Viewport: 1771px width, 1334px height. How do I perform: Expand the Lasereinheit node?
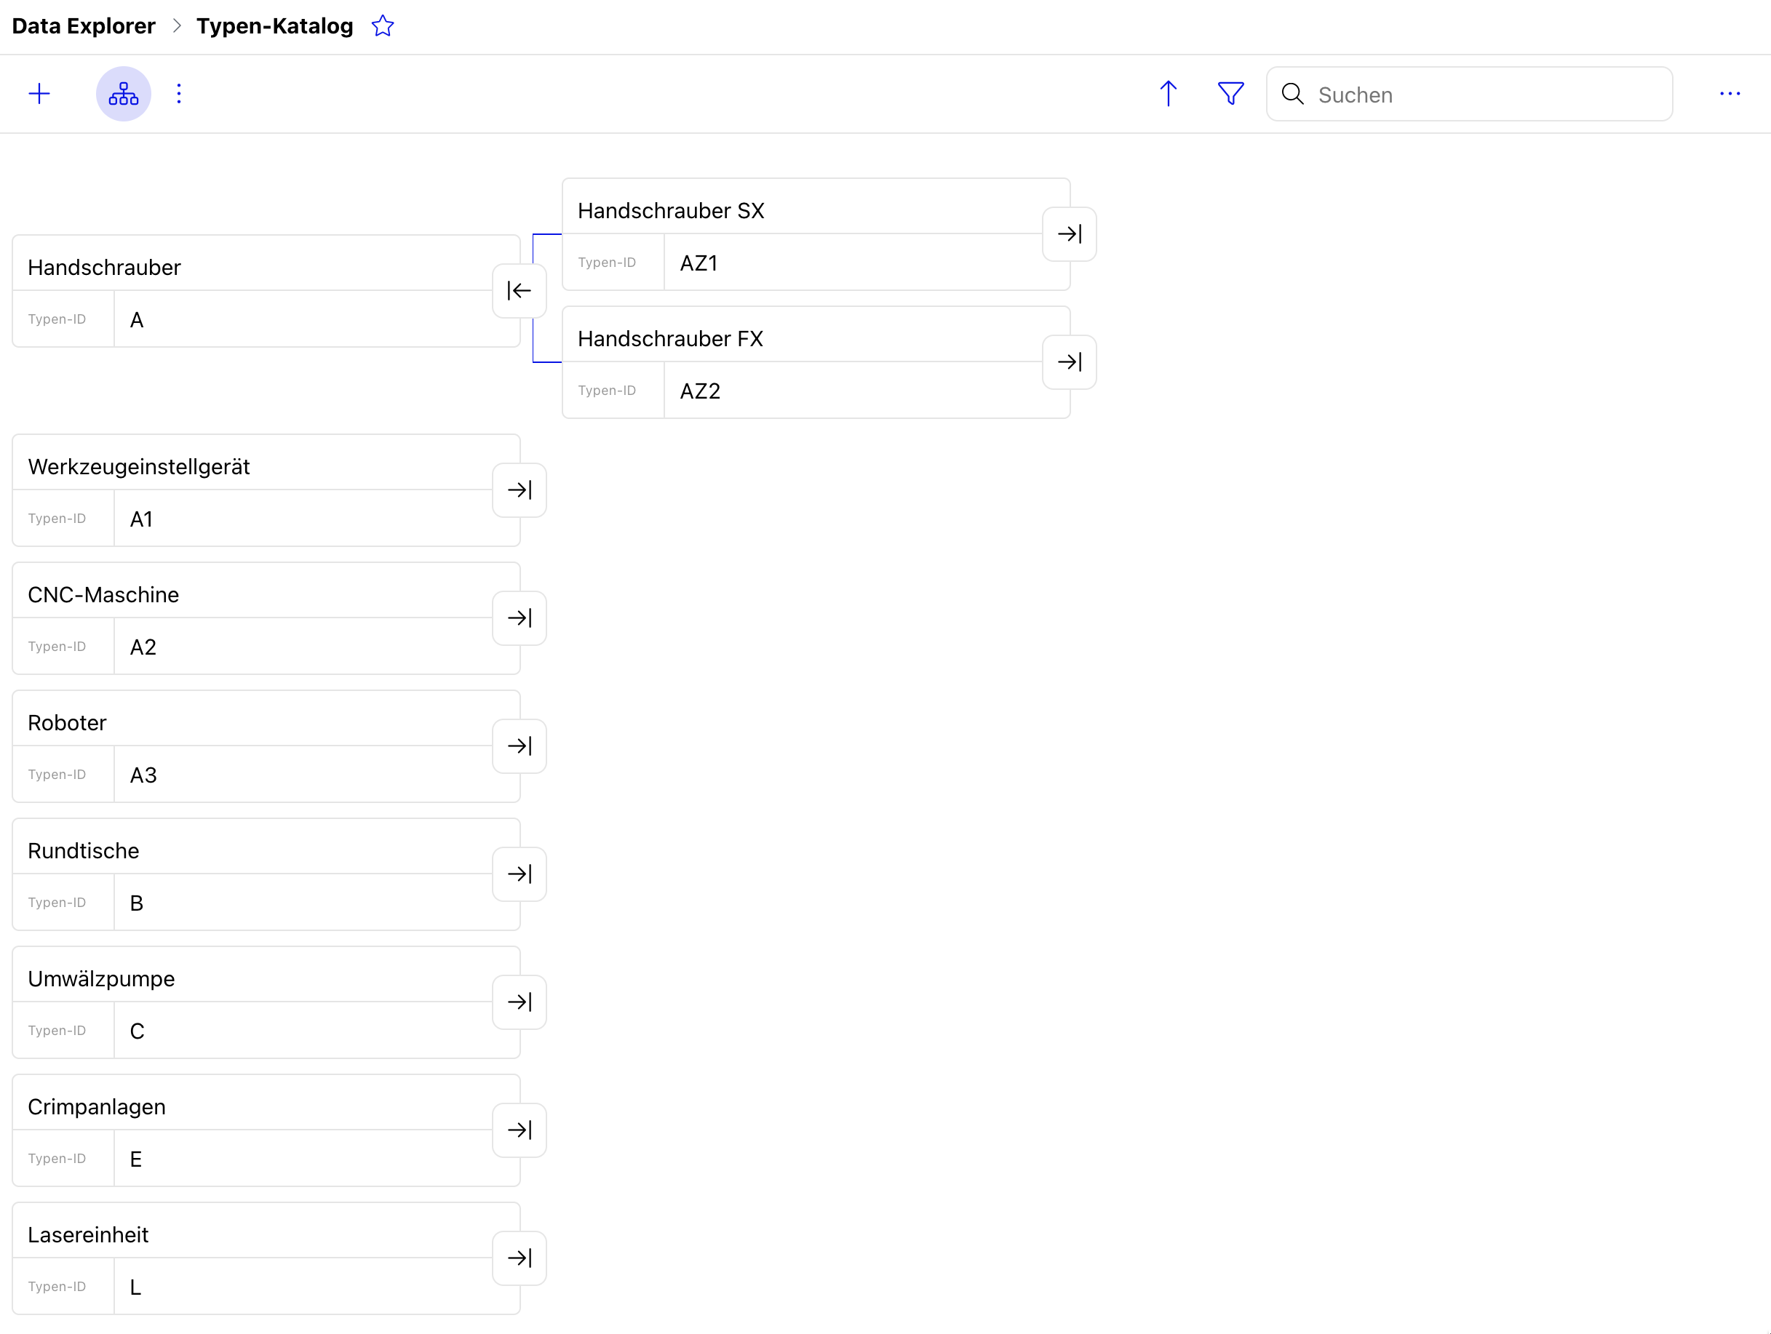(x=519, y=1259)
